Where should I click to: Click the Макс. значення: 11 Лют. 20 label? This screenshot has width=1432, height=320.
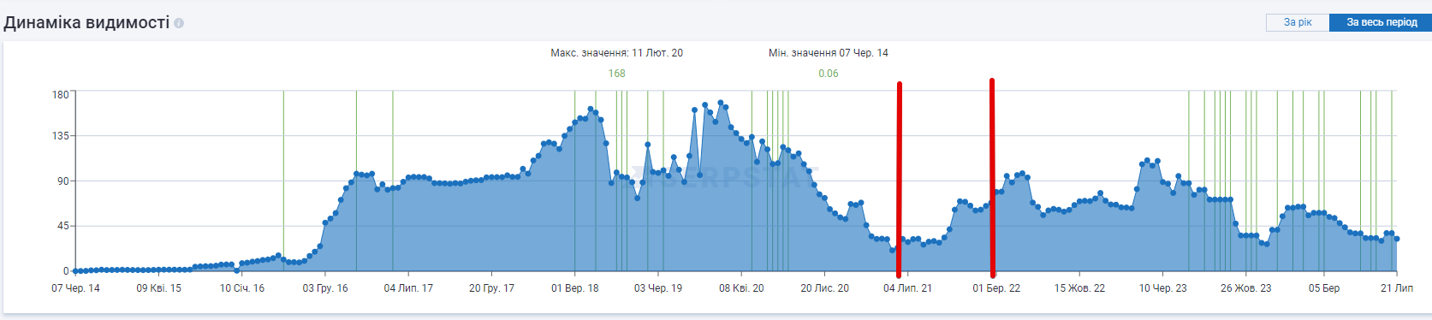(616, 53)
